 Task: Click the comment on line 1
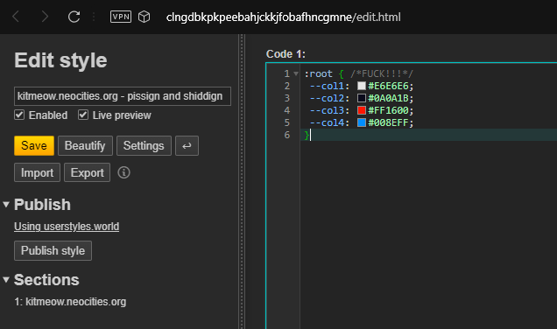[x=382, y=73]
